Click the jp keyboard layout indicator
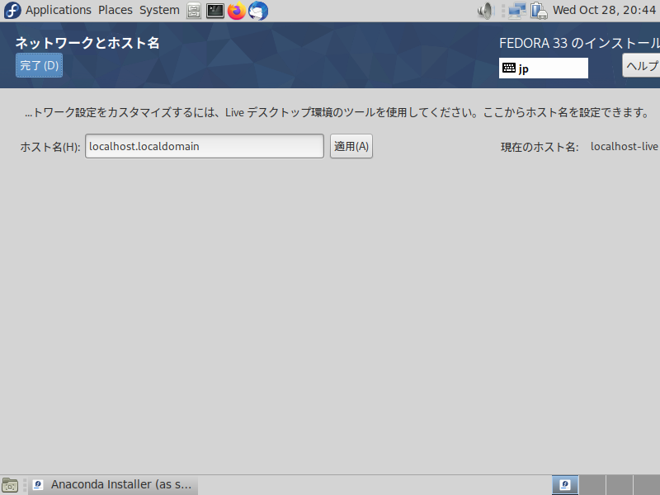Viewport: 660px width, 495px height. coord(544,68)
